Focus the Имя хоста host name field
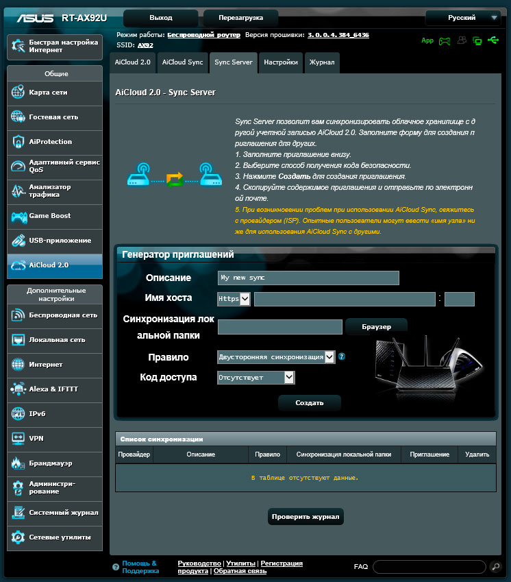The height and width of the screenshot is (582, 511). 345,299
